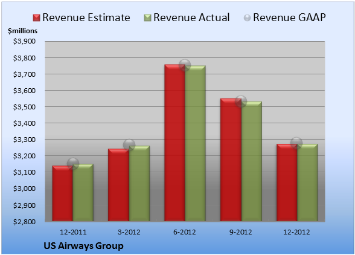355x255 pixels.
Task: Select the green actual bar for 12-2011
Action: 83,193
